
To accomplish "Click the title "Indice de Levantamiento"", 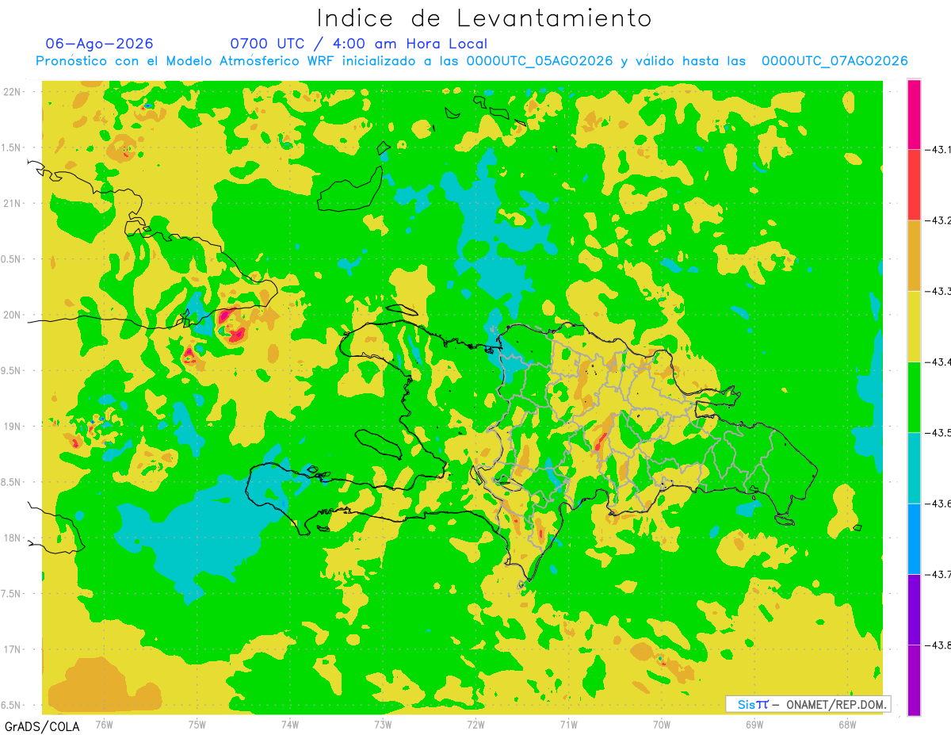I will [x=484, y=18].
